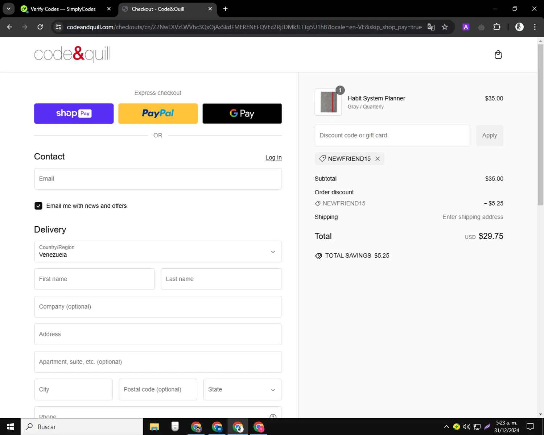Open the network icon in system tray
The image size is (544, 435).
(x=477, y=427)
